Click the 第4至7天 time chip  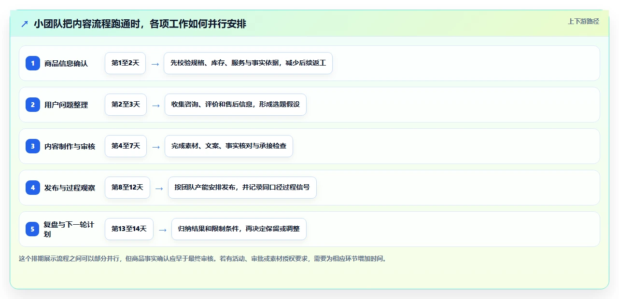click(126, 146)
